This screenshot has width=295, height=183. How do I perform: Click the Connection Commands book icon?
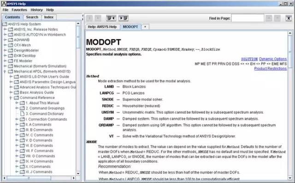point(22,119)
